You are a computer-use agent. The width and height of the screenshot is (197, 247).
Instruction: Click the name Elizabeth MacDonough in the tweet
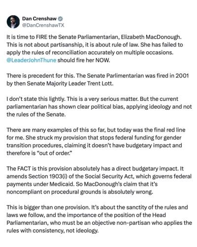(151, 37)
